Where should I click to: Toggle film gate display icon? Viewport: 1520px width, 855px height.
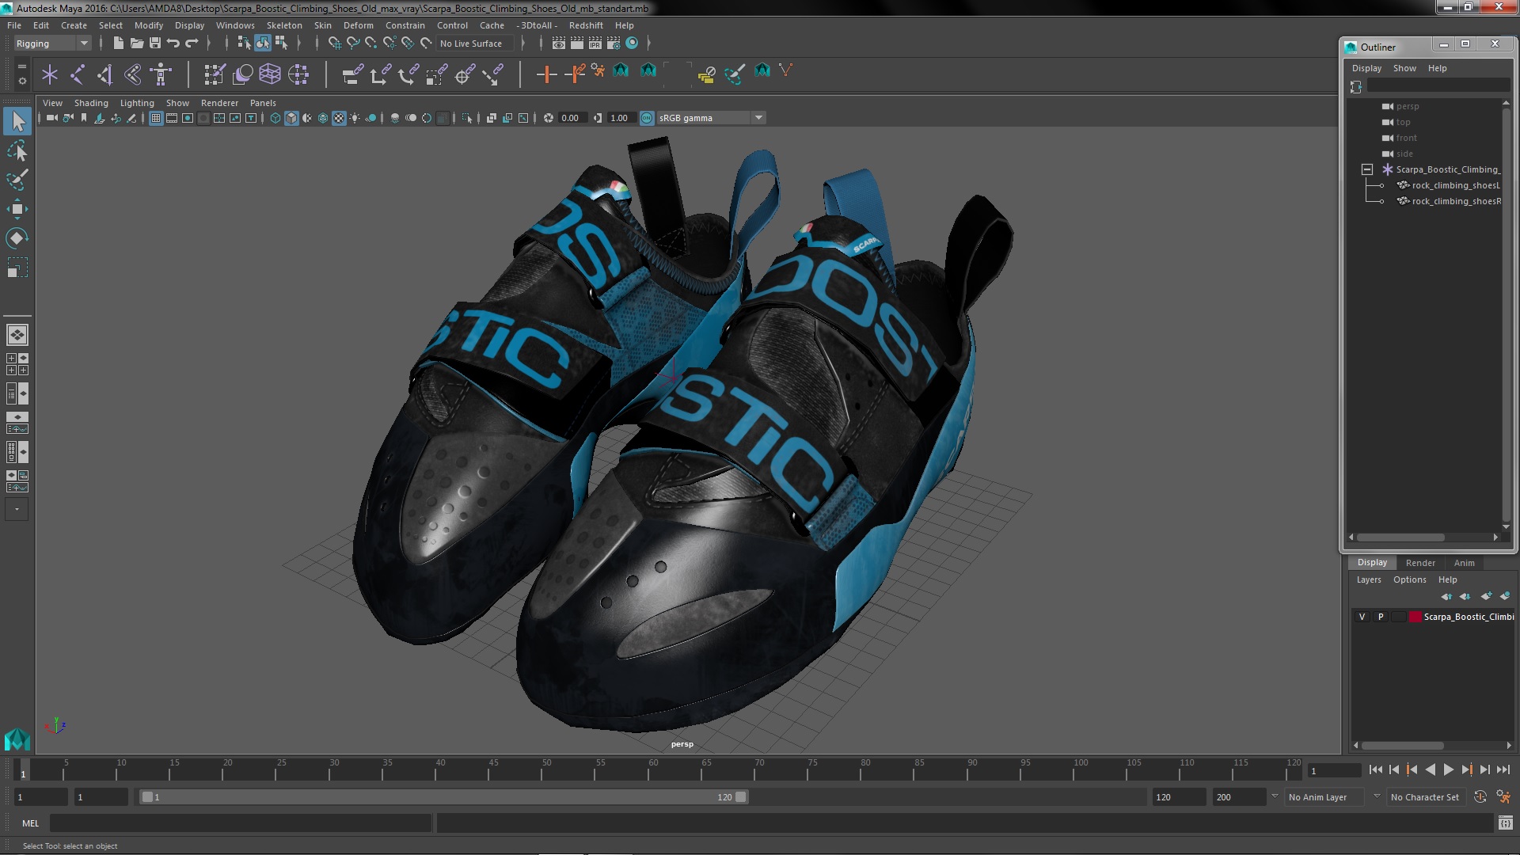tap(172, 118)
